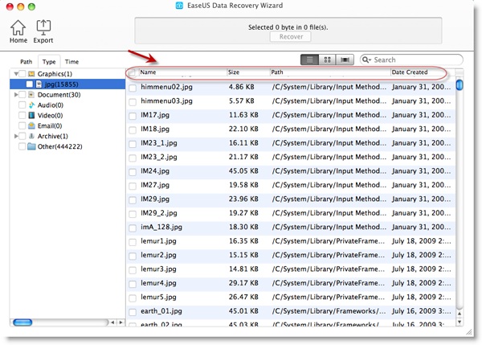Screen dimensions: 482x345
Task: Select the Archive(1) tree item
Action: click(x=52, y=136)
